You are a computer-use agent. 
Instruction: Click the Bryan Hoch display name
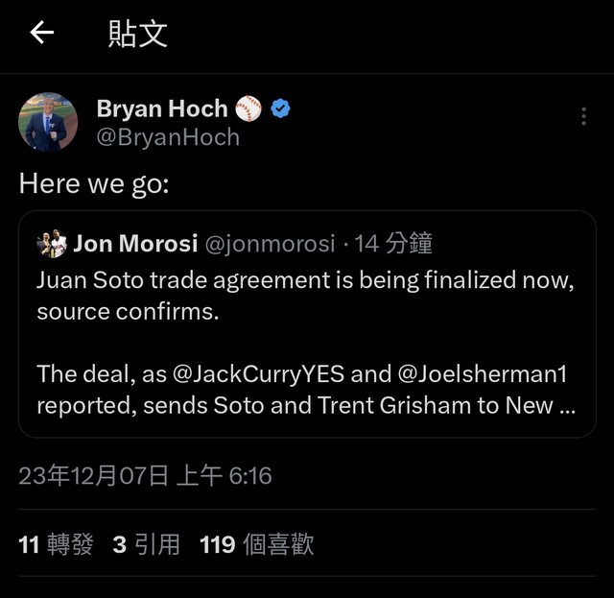tap(162, 108)
